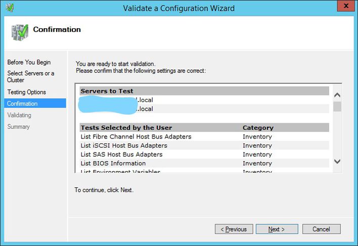Click the Confirmation server checkmark icon
This screenshot has width=358, height=246.
tap(20, 33)
